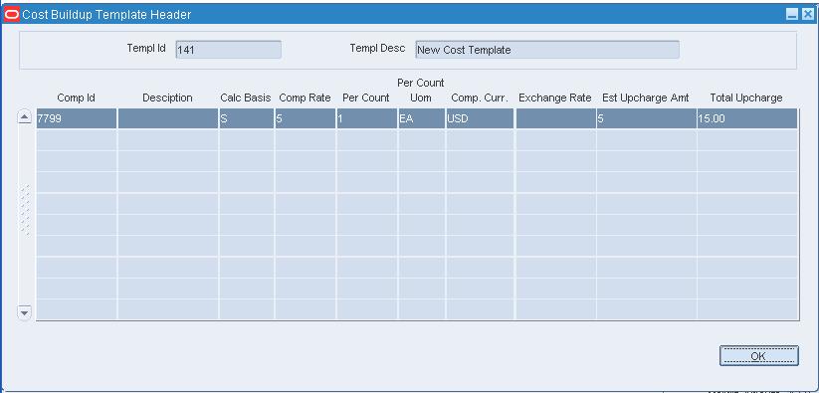Click the scroll down arrow beside the table
Viewport: 819px width, 393px height.
[25, 312]
